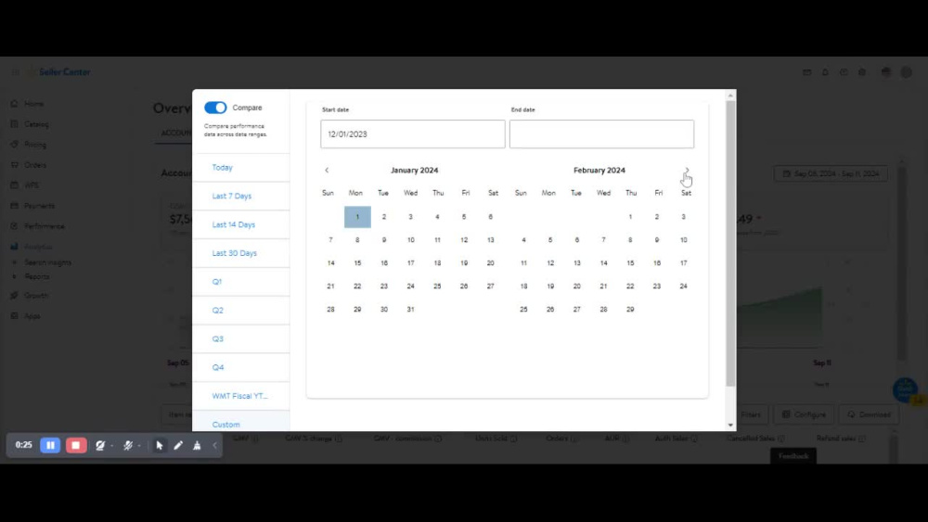Select the Q2 date range

pos(218,311)
